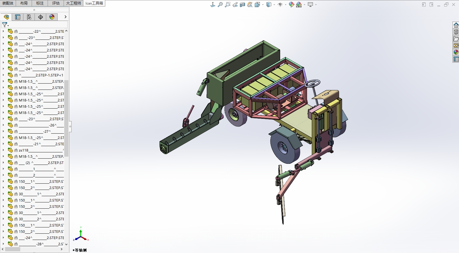The width and height of the screenshot is (459, 253).
Task: Open Appearances, Scenes and Decals pane icon
Action: (x=456, y=52)
